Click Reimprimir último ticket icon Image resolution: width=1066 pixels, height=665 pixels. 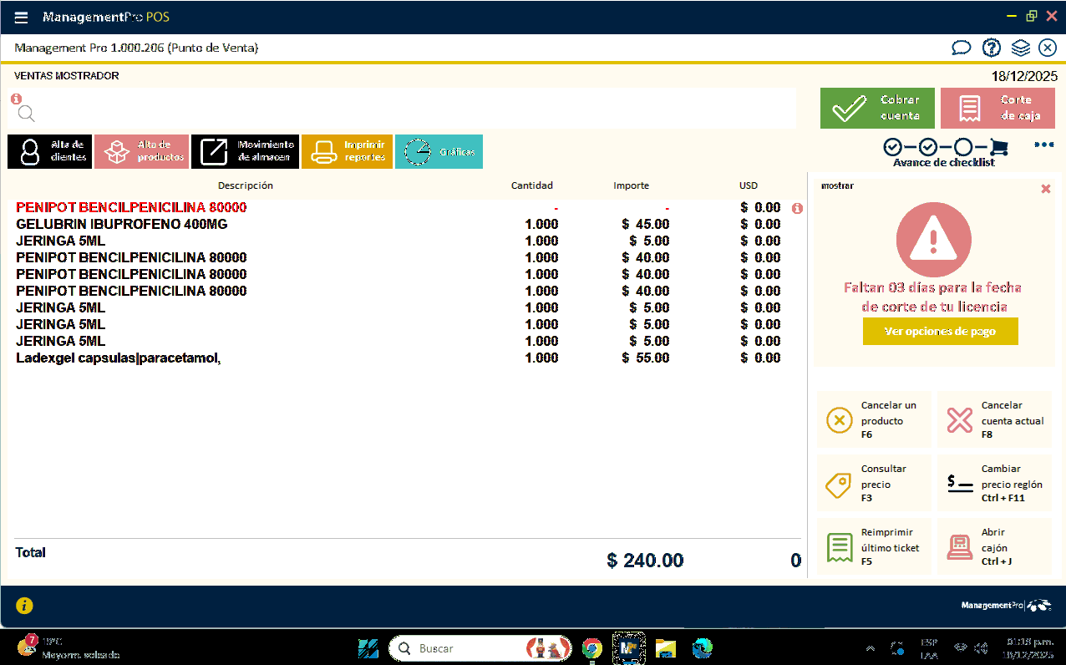pos(839,547)
